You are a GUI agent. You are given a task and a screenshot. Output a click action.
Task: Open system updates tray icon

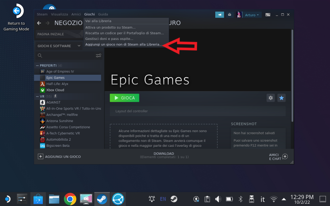coord(196,199)
